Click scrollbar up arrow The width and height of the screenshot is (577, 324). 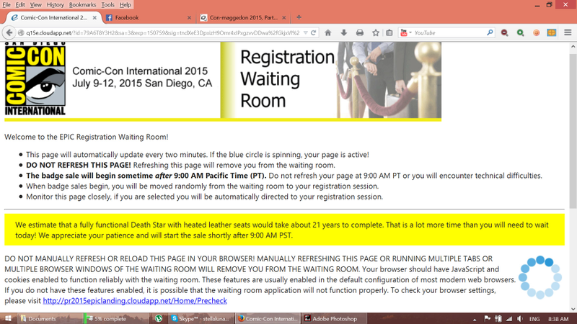point(573,47)
